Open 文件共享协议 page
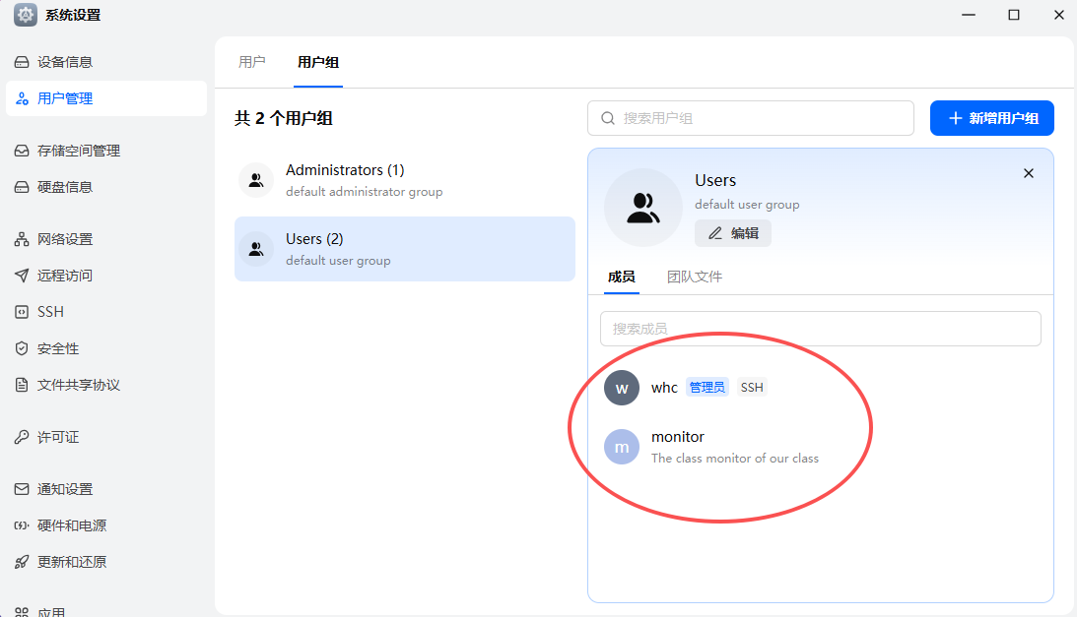 tap(105, 385)
